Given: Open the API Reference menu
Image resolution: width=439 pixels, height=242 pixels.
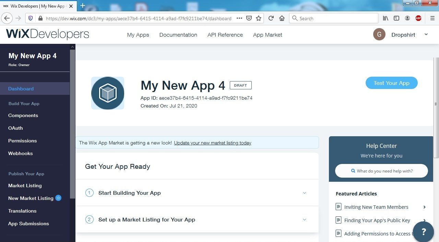Looking at the screenshot, I should [225, 35].
